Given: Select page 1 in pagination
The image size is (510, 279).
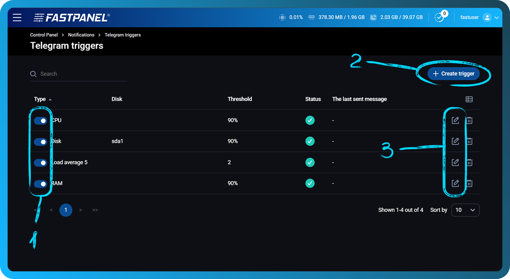Looking at the screenshot, I should point(66,210).
